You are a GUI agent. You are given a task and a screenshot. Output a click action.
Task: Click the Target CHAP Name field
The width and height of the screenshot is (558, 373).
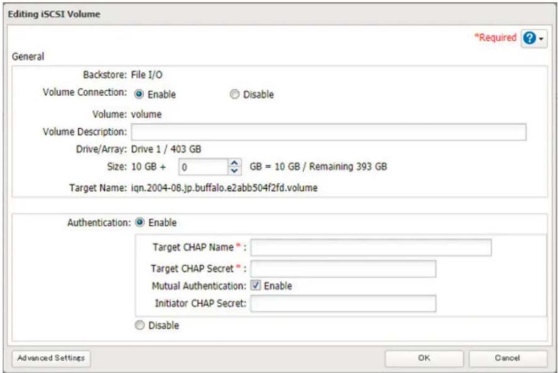pos(371,247)
